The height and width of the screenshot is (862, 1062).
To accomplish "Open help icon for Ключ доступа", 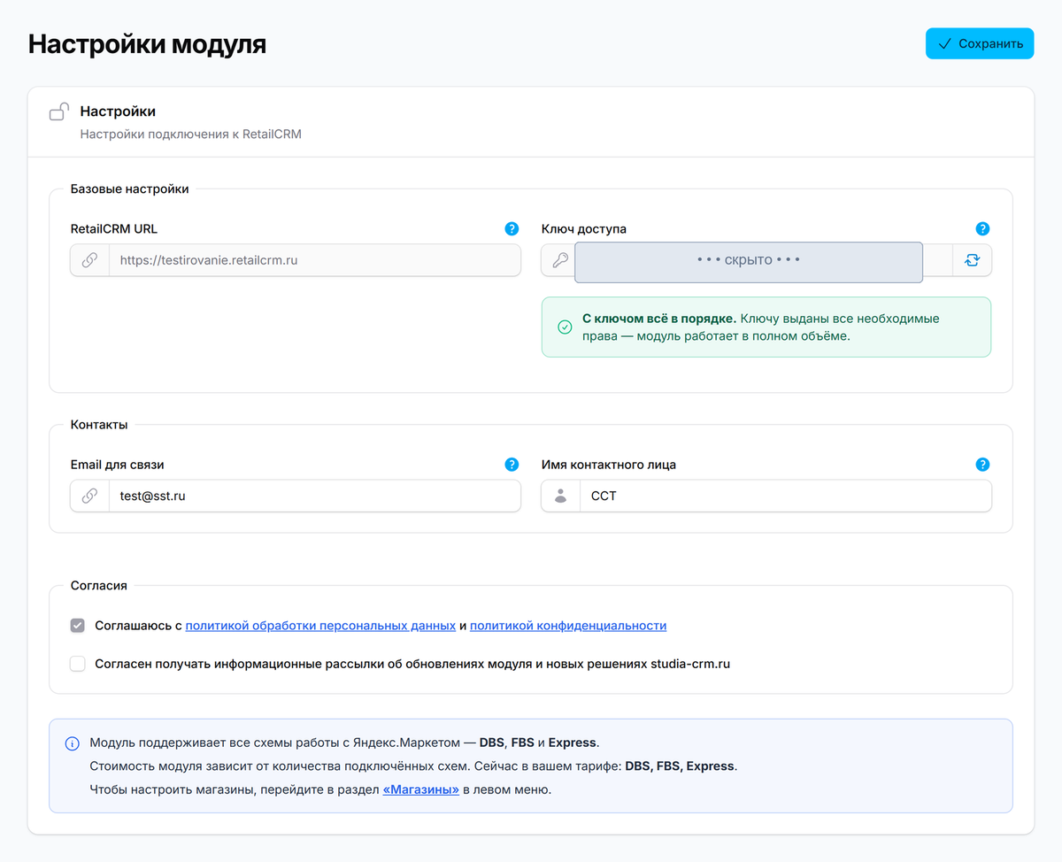I will click(x=982, y=228).
